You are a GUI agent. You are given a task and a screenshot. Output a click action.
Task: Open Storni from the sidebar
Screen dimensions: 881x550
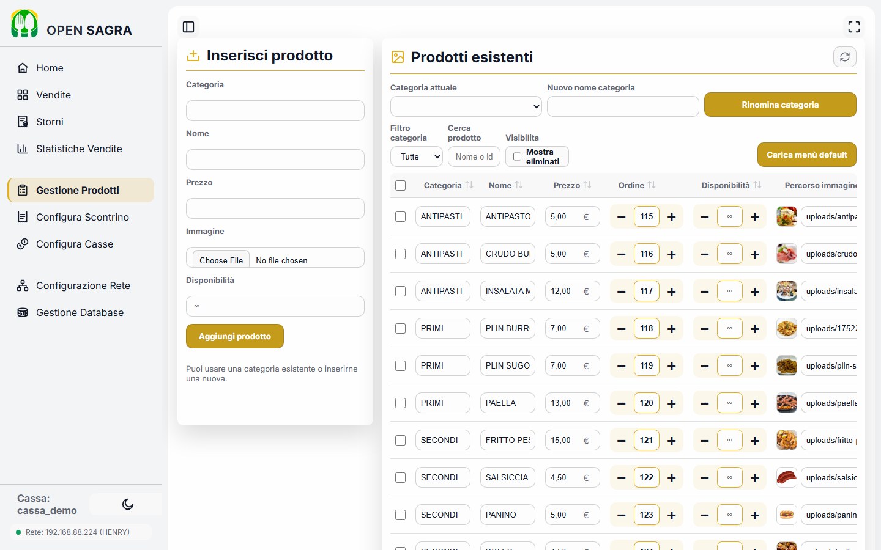(x=81, y=122)
